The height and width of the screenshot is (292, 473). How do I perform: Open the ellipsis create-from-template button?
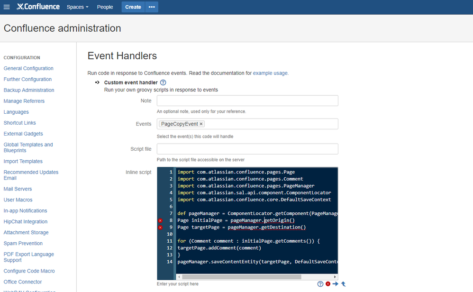pyautogui.click(x=152, y=7)
